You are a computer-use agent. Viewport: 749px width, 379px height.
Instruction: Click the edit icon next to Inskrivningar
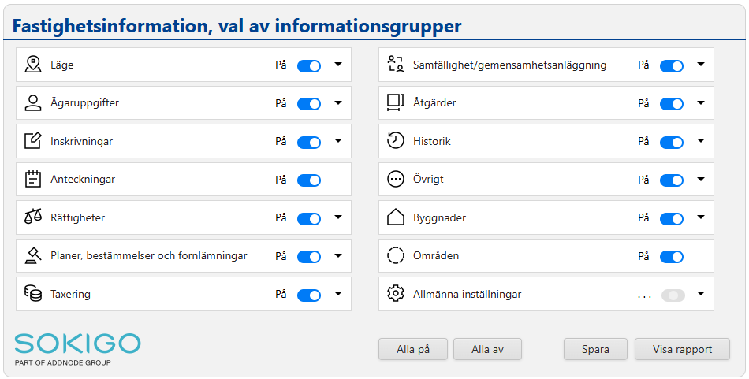pos(33,141)
